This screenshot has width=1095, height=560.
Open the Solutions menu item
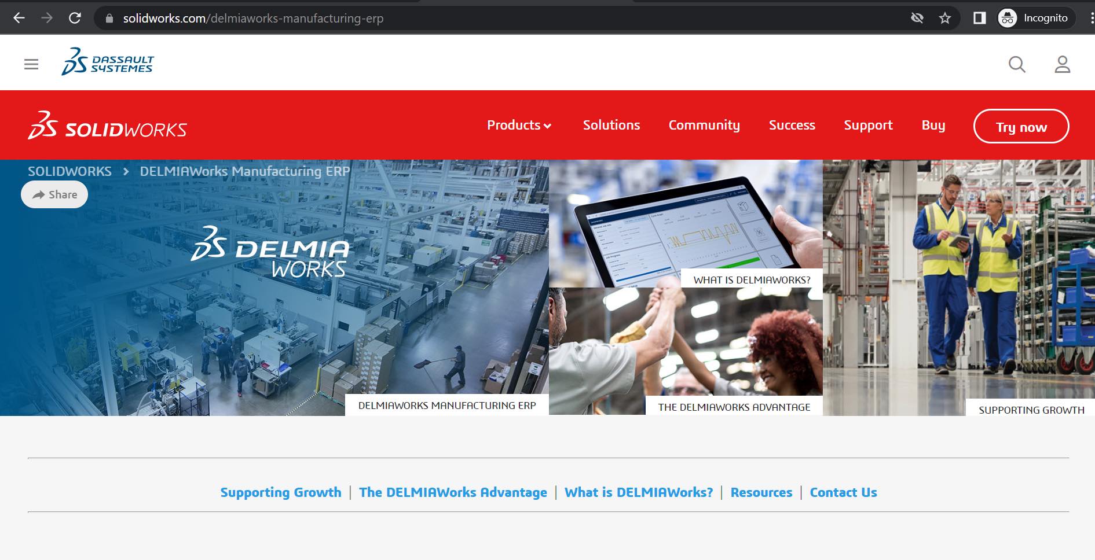pyautogui.click(x=611, y=125)
